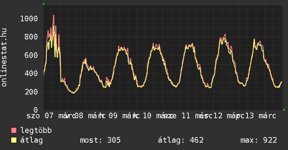Click the 1000 y-axis label
The image size is (288, 150).
29,18
